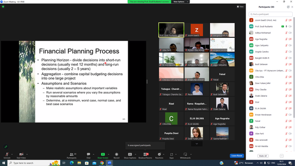The height and width of the screenshot is (166, 295).
Task: Click the green Share Screen icon
Action: click(103, 154)
